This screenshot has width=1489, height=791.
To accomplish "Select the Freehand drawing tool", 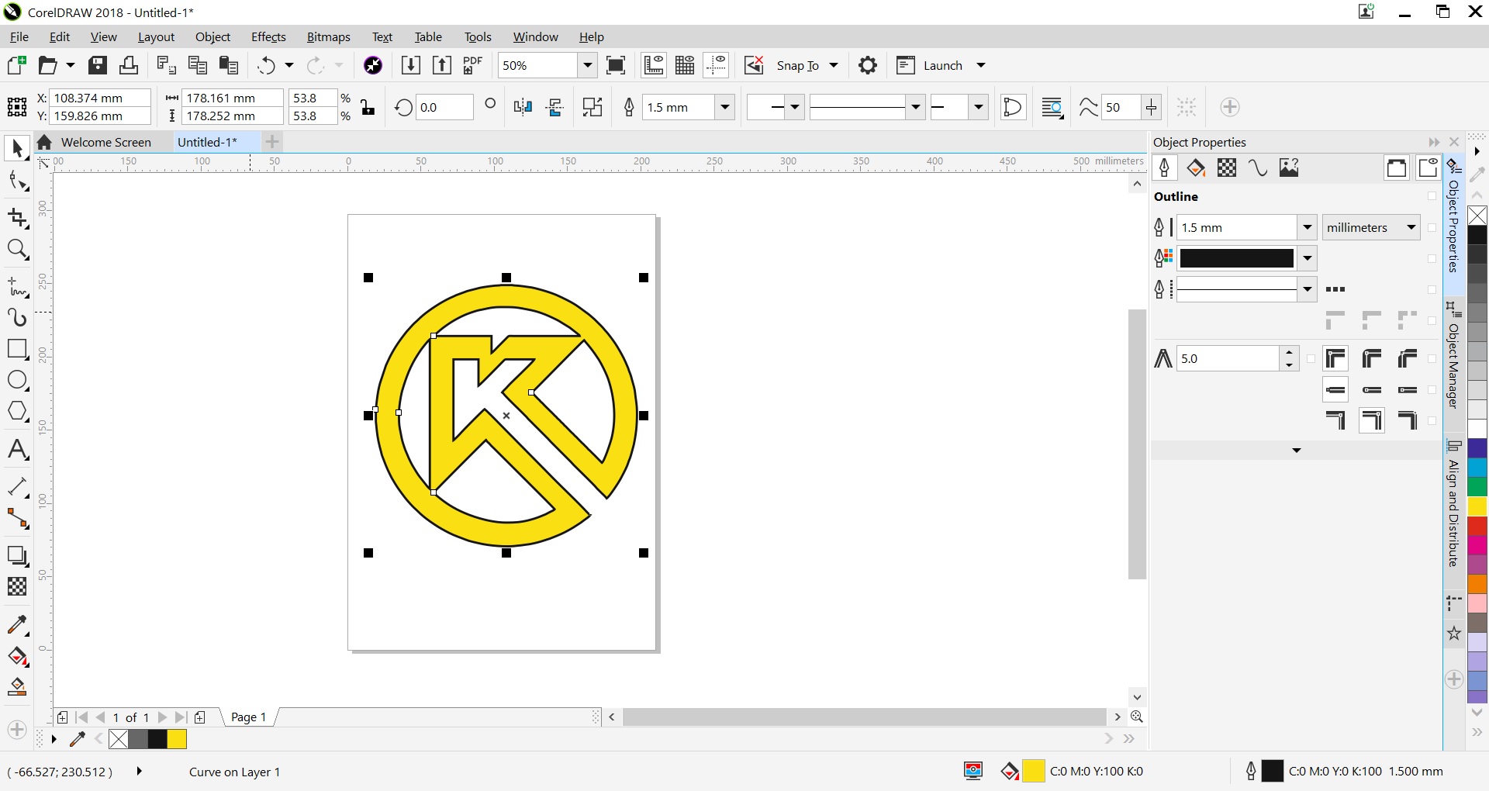I will (x=17, y=288).
